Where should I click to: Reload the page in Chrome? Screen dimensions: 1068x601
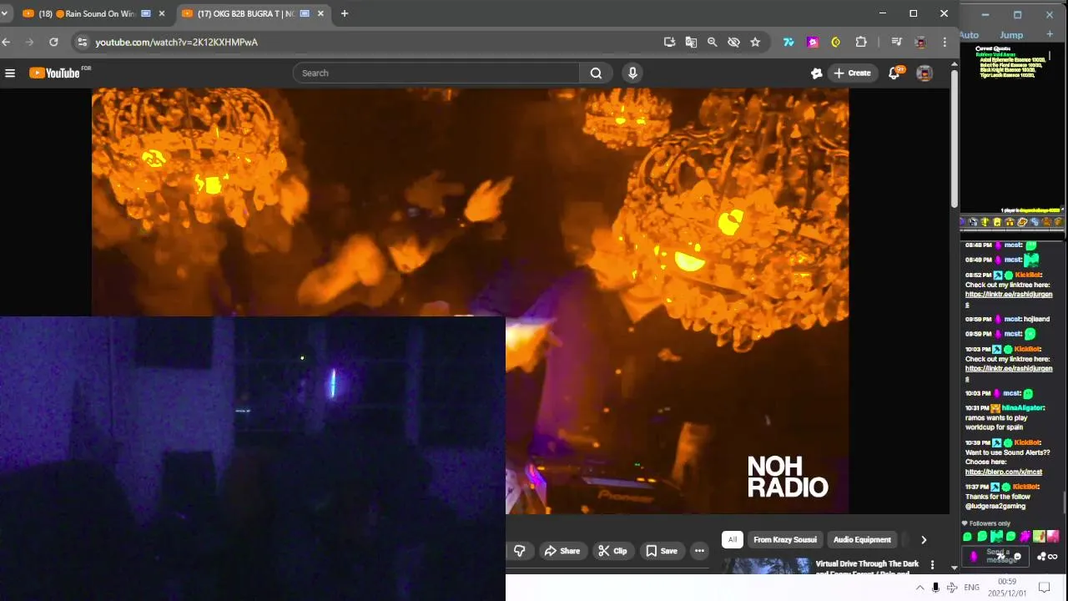[x=53, y=42]
